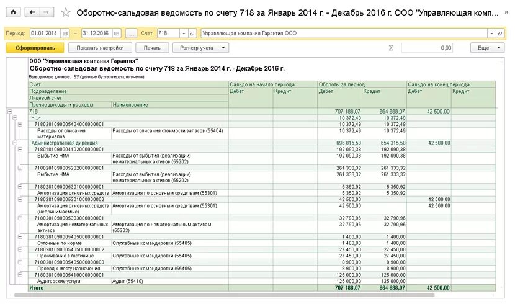Click Сальдо на начало периода header
Screen dimensions: 515x304
(x=262, y=84)
